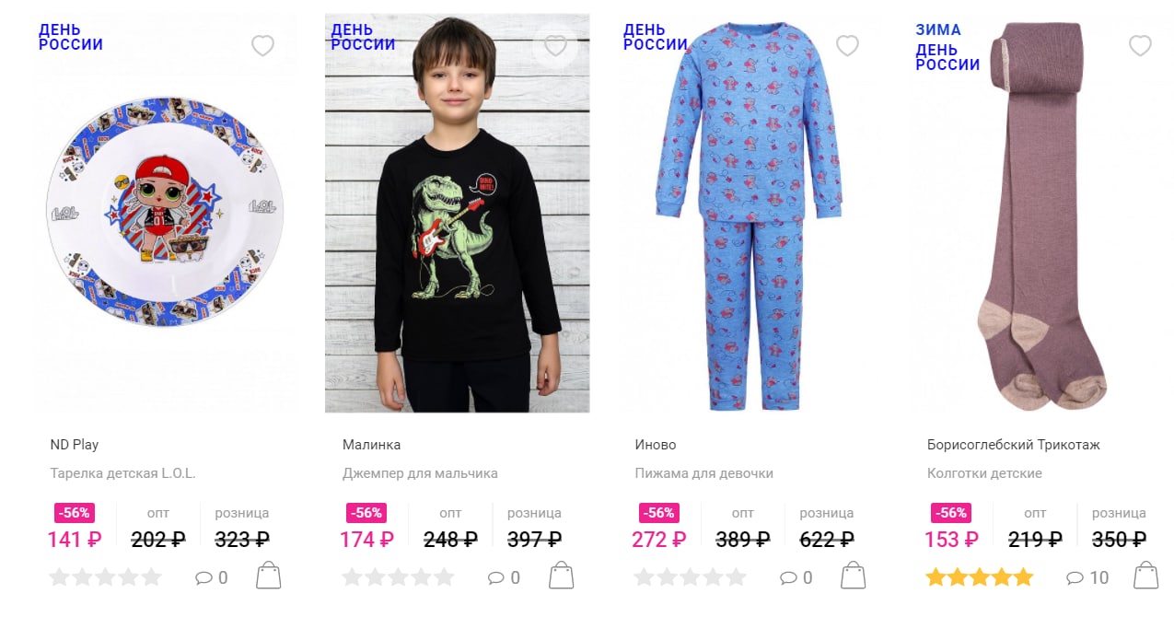This screenshot has height=617, width=1174.
Task: Open Тарелка детская L.O.L. product title
Action: point(122,473)
